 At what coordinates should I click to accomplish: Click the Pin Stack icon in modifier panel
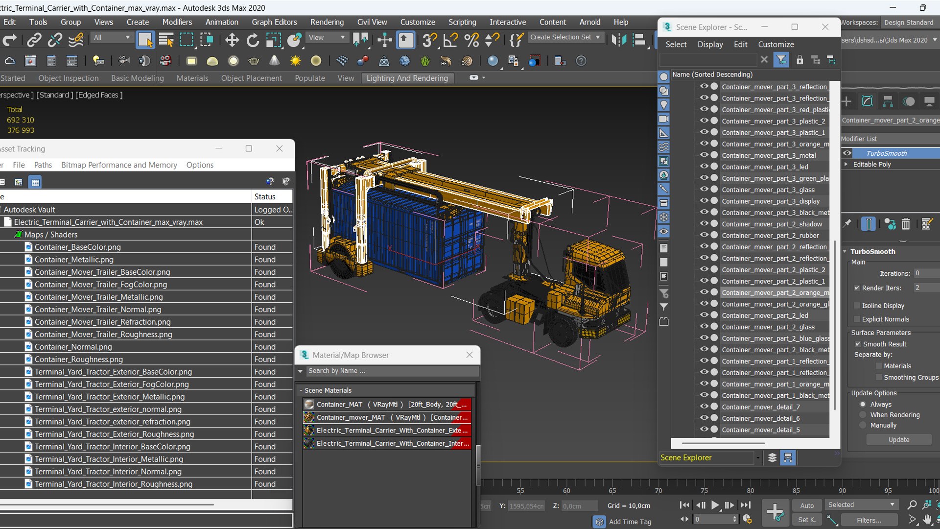[847, 224]
